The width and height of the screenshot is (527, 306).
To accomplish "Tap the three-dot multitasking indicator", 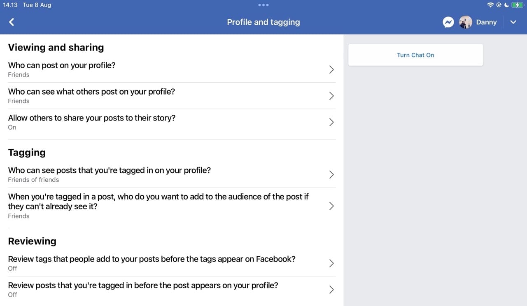I will [263, 5].
